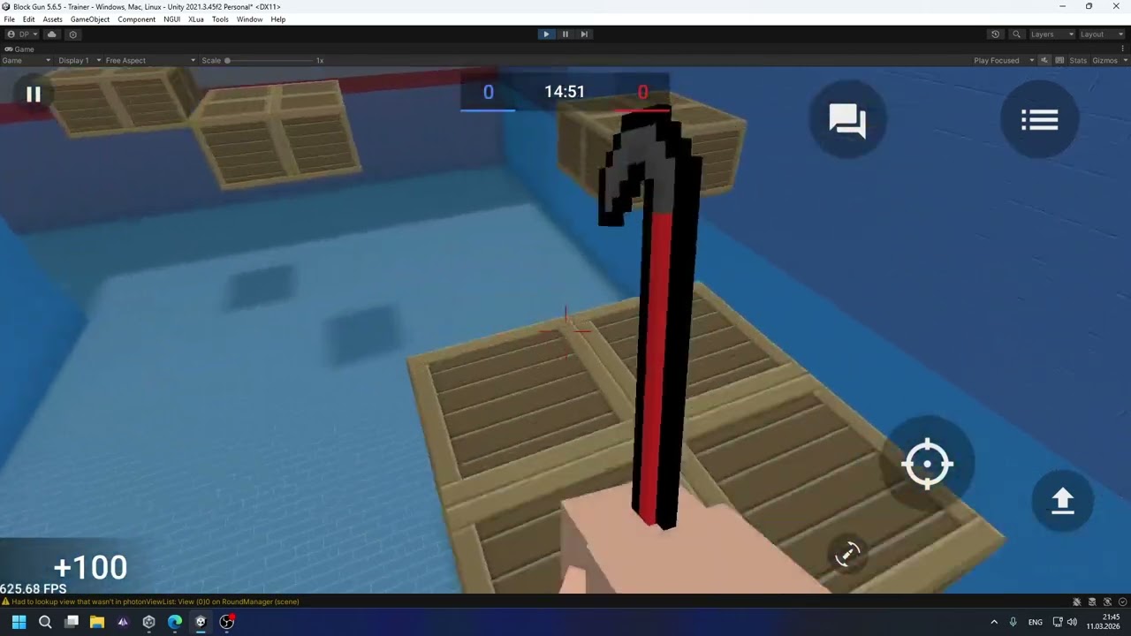Viewport: 1131px width, 636px height.
Task: Open the XLua menu
Action: (196, 19)
